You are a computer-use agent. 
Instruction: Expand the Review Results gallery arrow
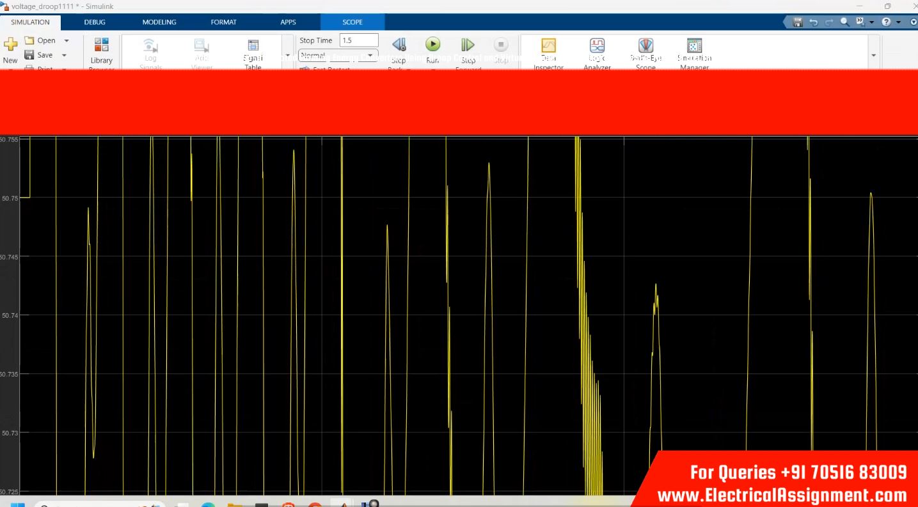(x=874, y=56)
